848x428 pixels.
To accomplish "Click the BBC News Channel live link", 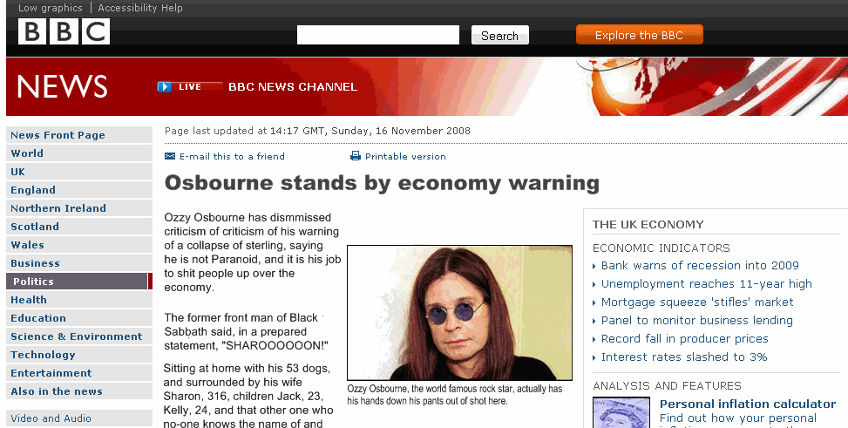I will pyautogui.click(x=293, y=86).
